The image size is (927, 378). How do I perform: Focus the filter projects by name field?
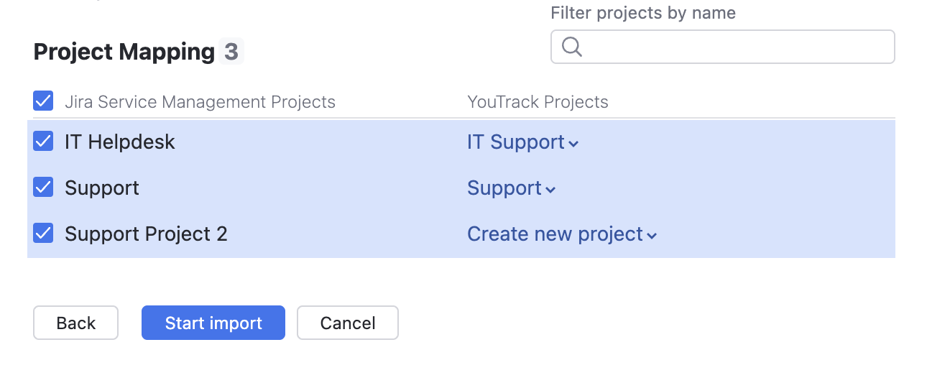pyautogui.click(x=733, y=47)
